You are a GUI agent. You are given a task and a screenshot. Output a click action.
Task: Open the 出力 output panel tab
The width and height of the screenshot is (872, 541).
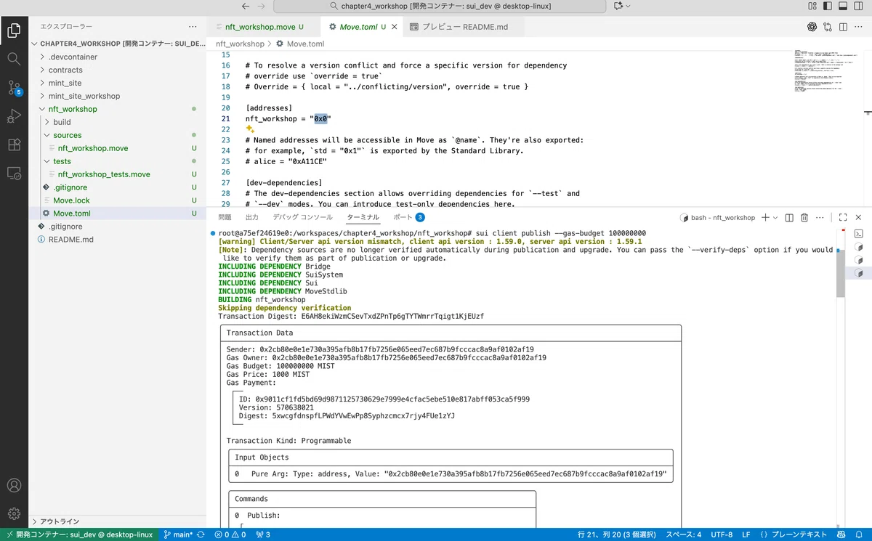(x=251, y=217)
